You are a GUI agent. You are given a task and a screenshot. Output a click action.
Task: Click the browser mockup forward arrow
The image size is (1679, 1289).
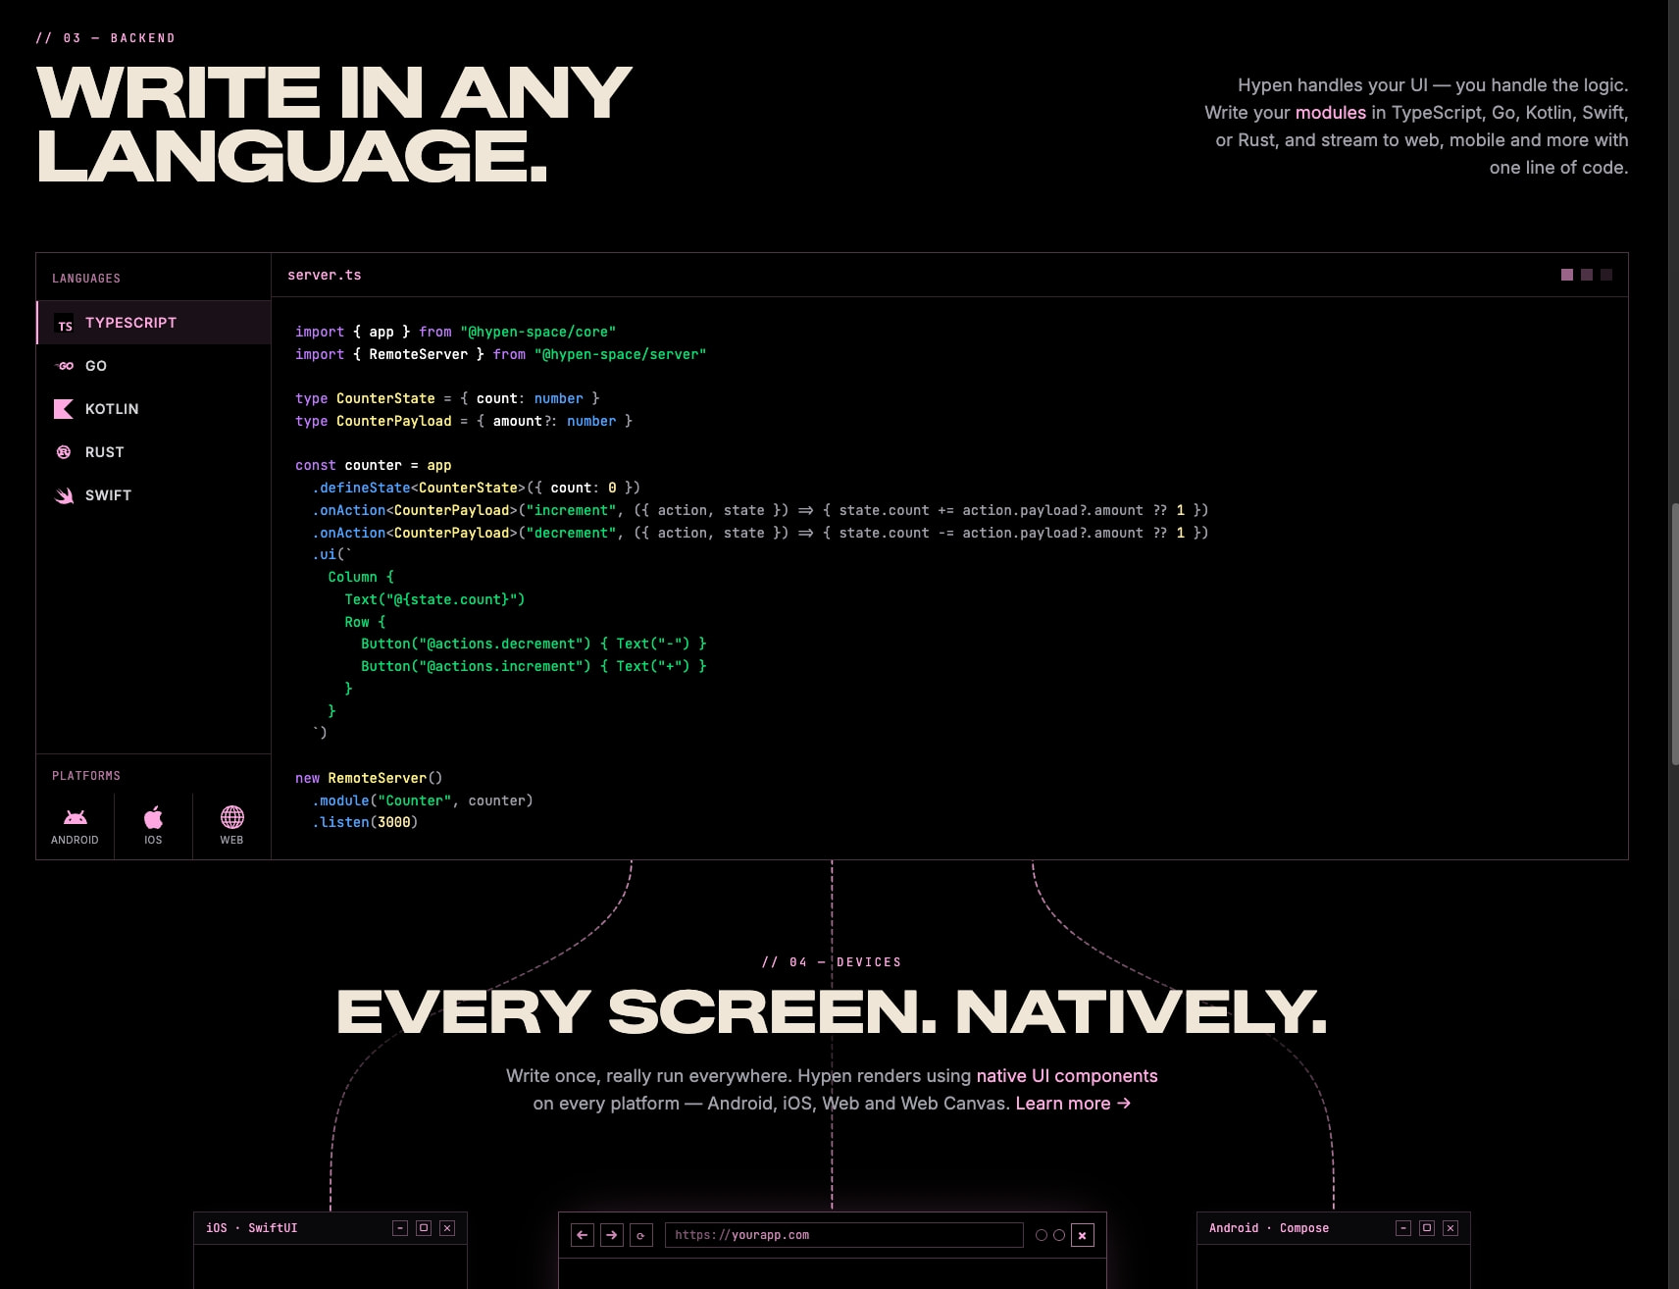612,1235
